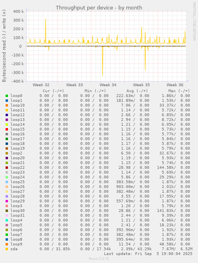Click the 'loop30' legend label
Image resolution: width=198 pixels, height=263 pixels.
[18, 210]
